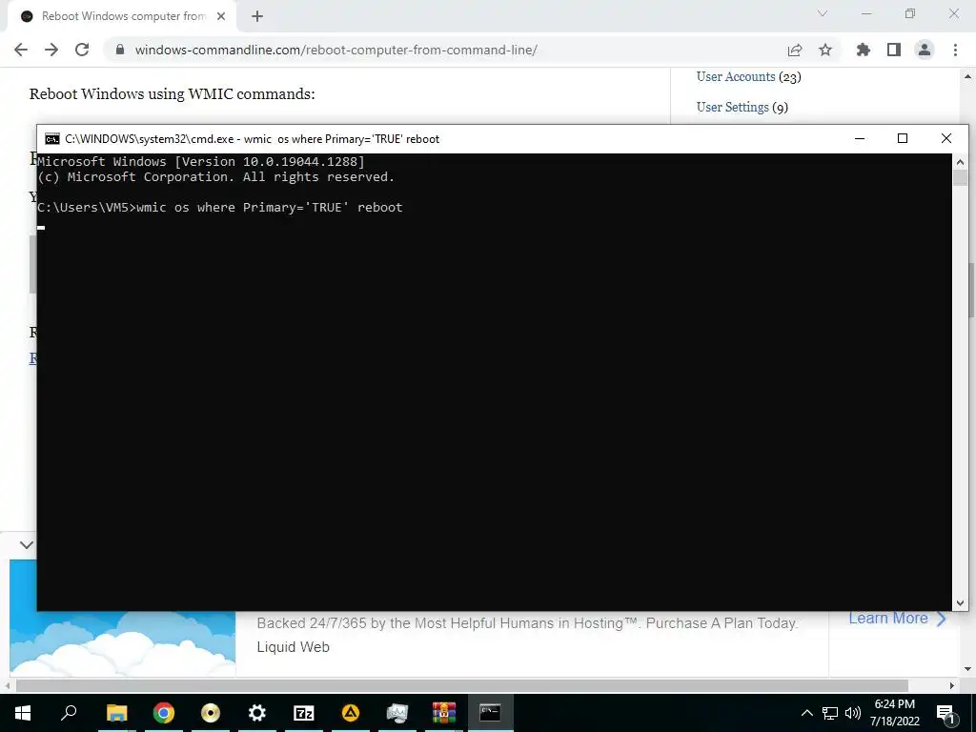Open Liquid Web ad cloud image
Screen dimensions: 976x732
[122, 644]
